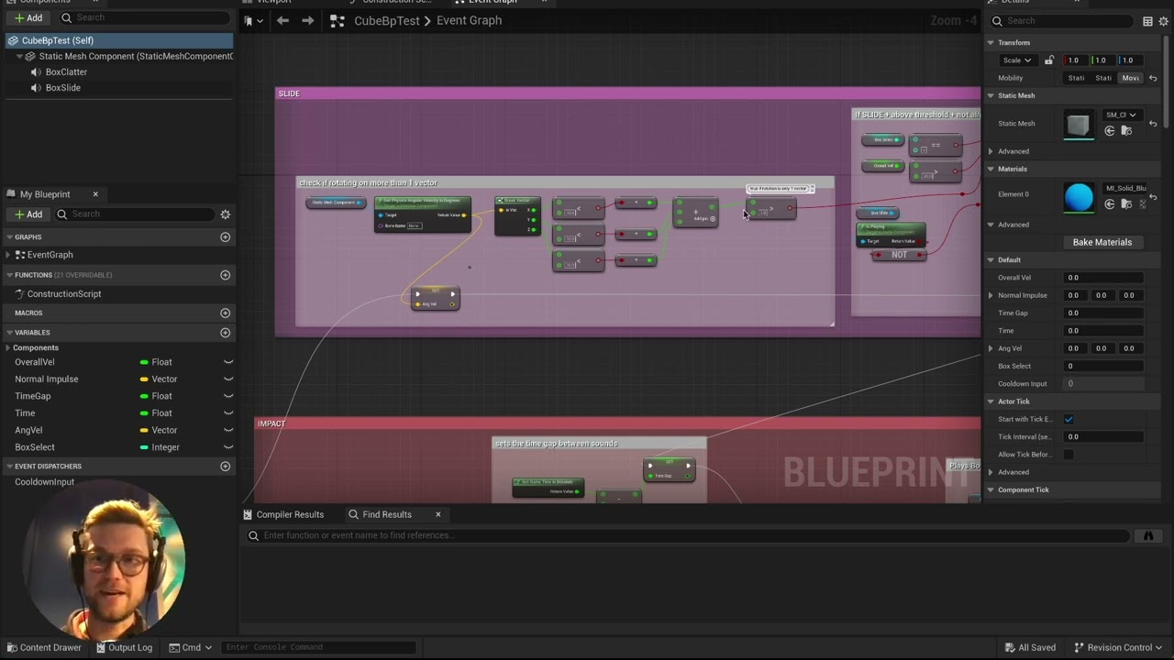The height and width of the screenshot is (660, 1174).
Task: Open Details panel settings gear
Action: 1164,21
